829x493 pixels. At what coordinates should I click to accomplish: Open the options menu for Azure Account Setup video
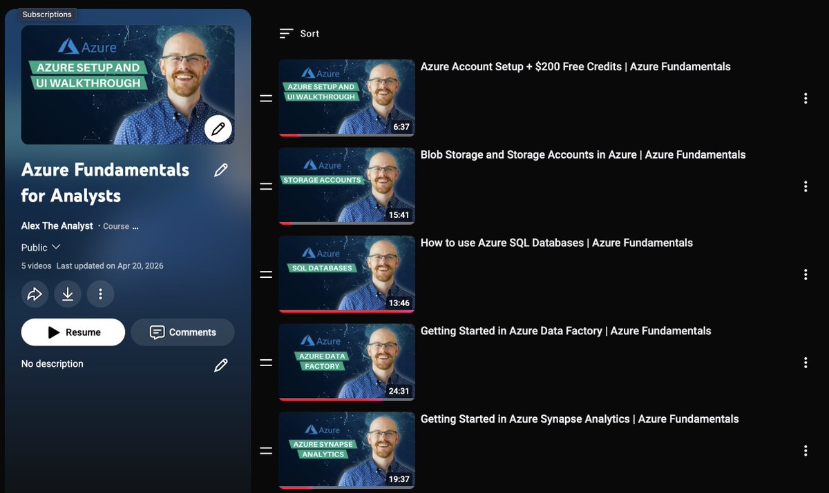click(806, 98)
